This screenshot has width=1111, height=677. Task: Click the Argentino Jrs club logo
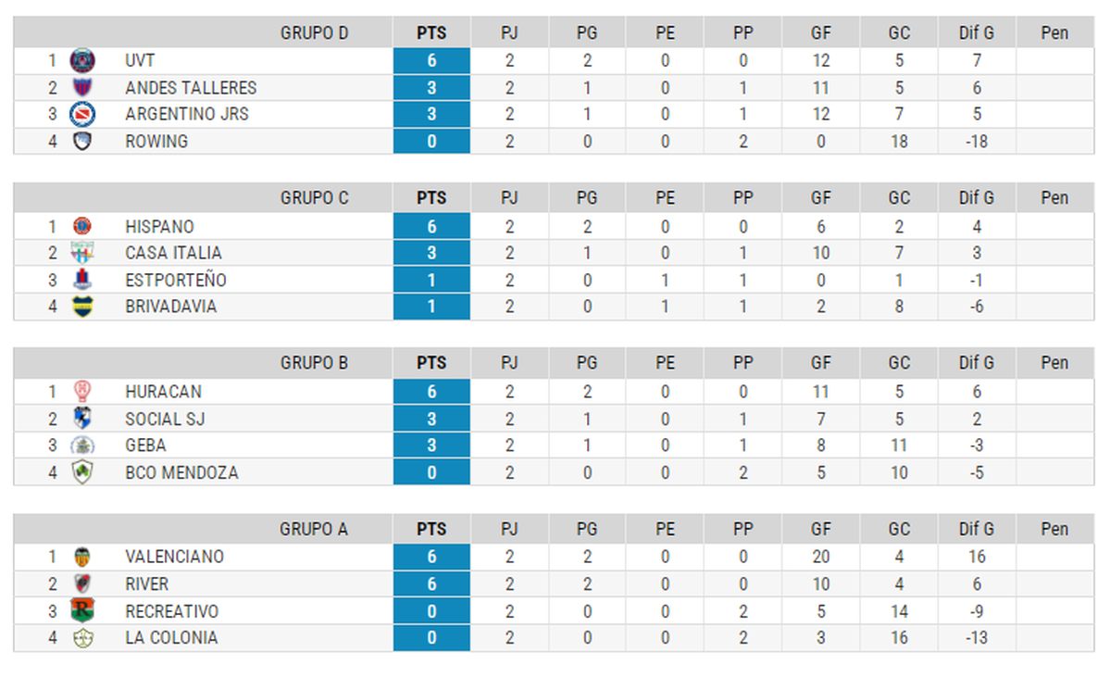click(82, 115)
